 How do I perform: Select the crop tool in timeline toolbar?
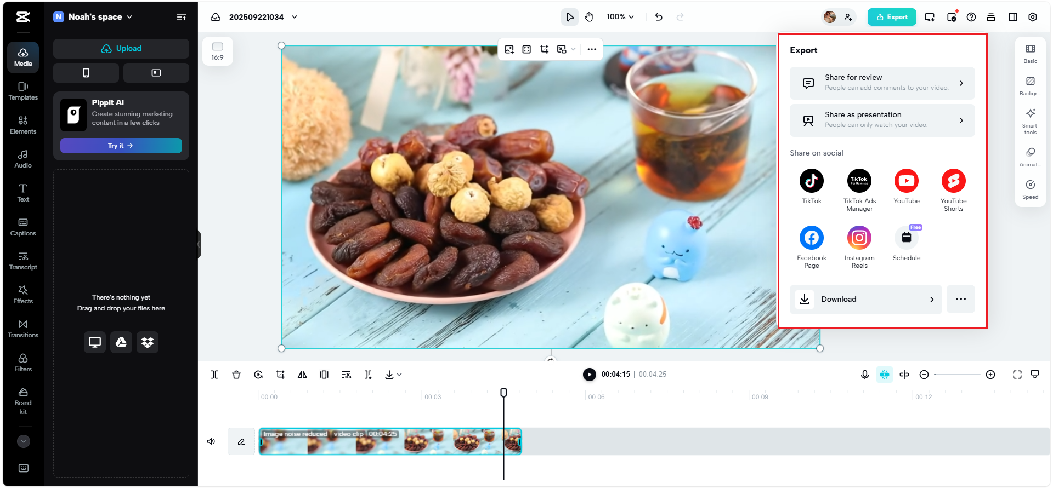click(x=280, y=375)
